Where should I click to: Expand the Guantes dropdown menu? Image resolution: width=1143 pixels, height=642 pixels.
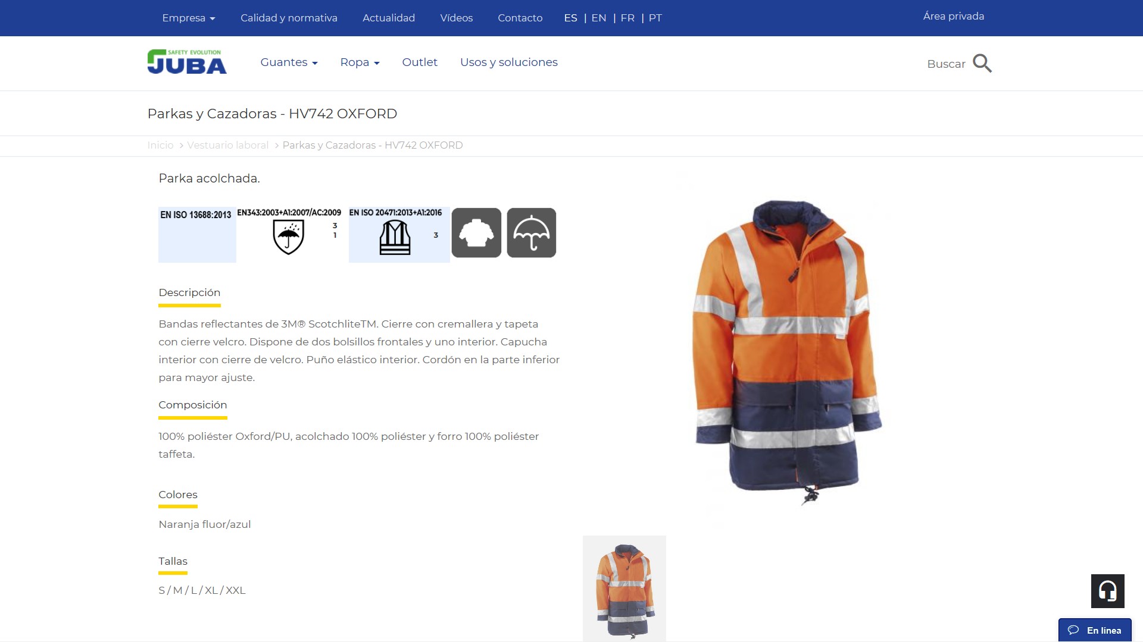(x=289, y=62)
